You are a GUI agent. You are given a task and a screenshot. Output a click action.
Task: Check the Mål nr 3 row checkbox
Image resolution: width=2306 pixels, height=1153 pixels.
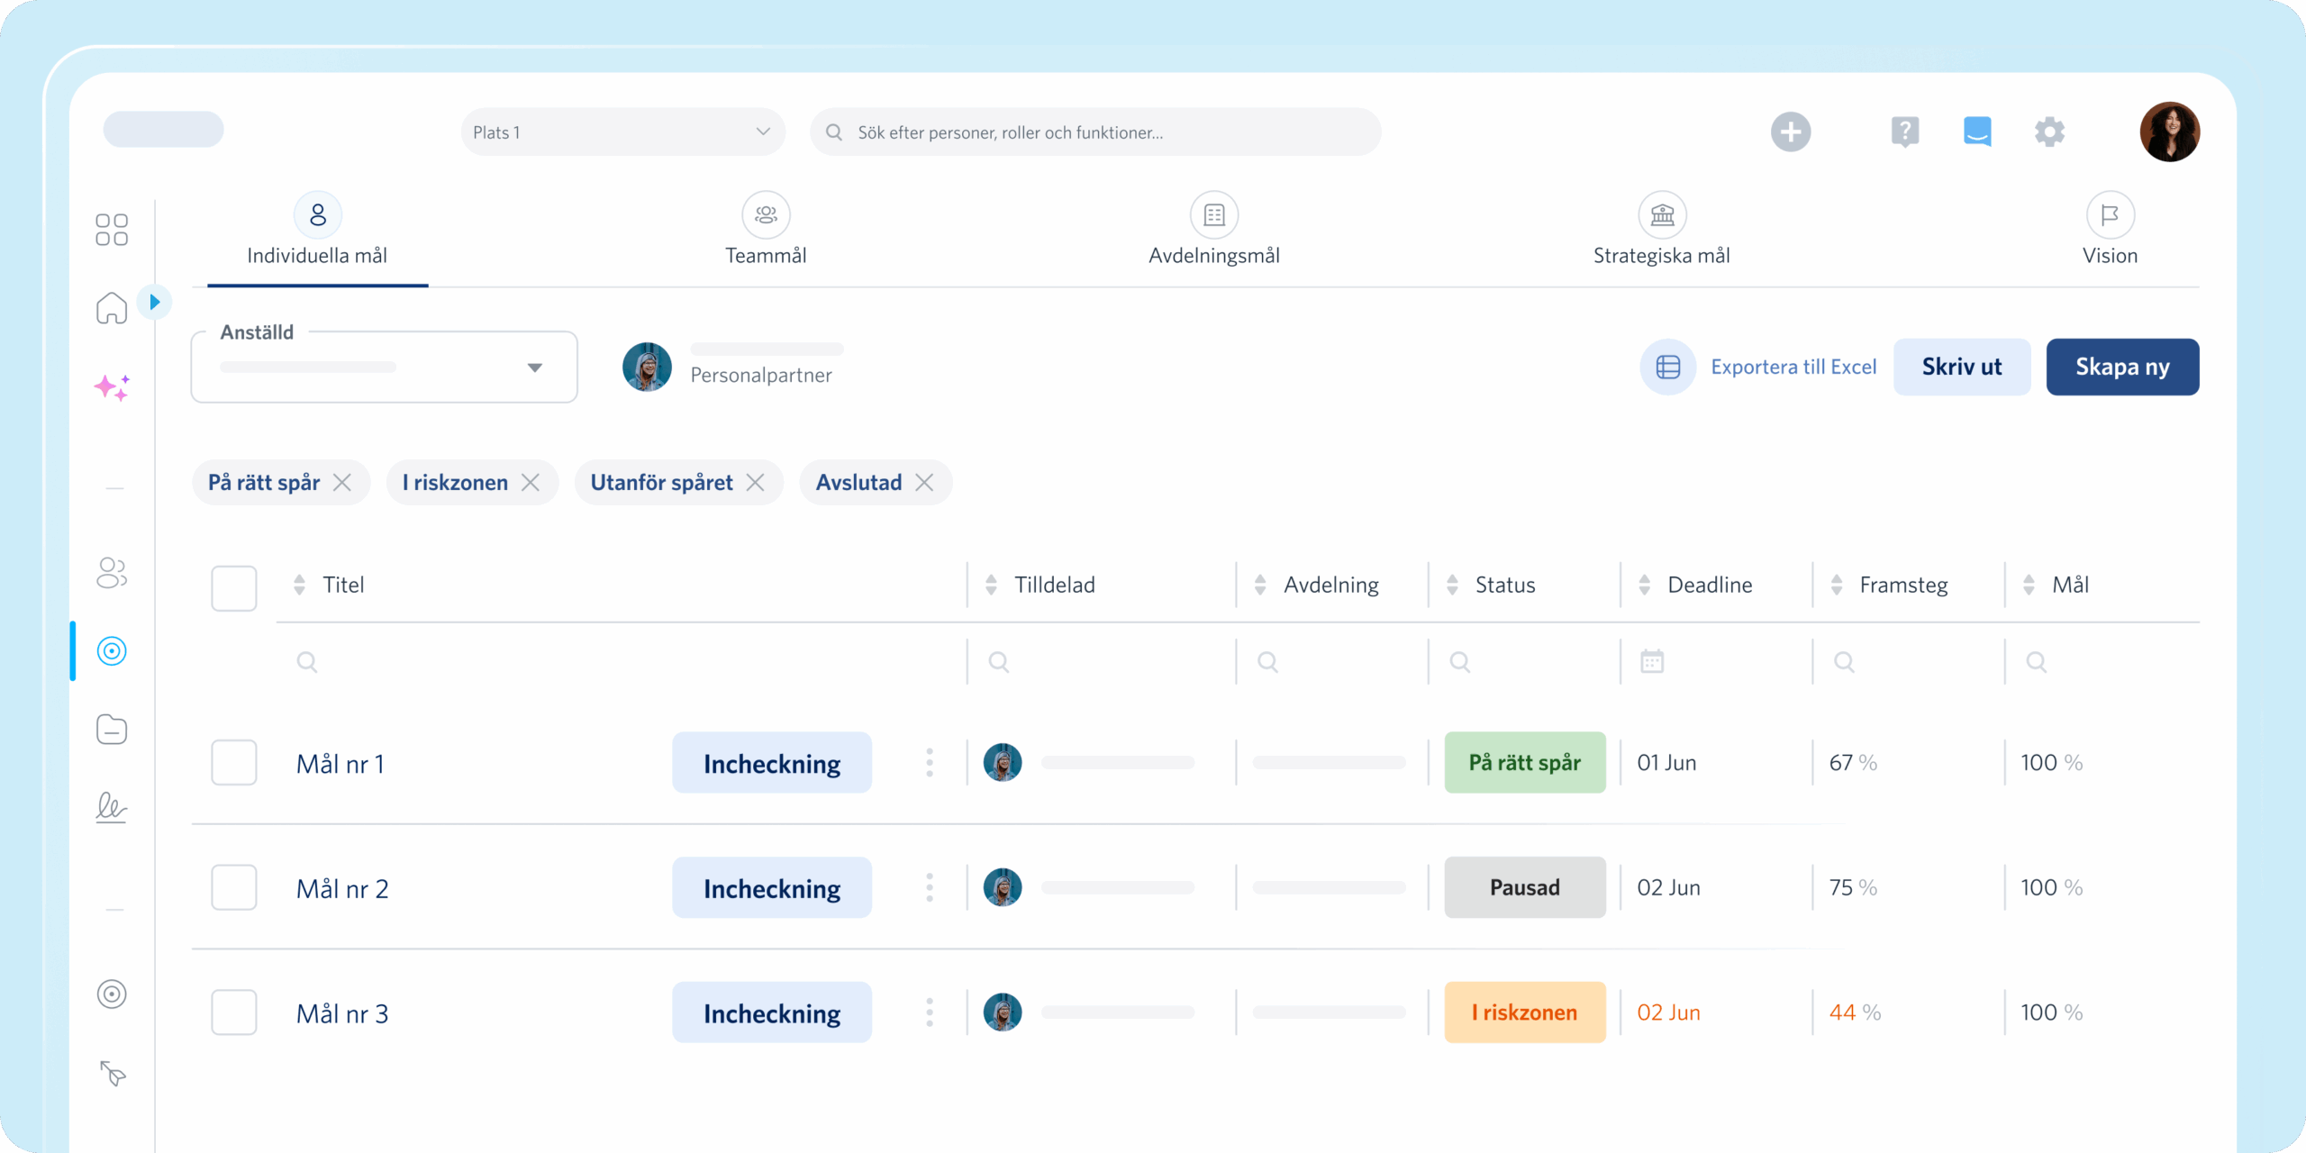point(234,1012)
